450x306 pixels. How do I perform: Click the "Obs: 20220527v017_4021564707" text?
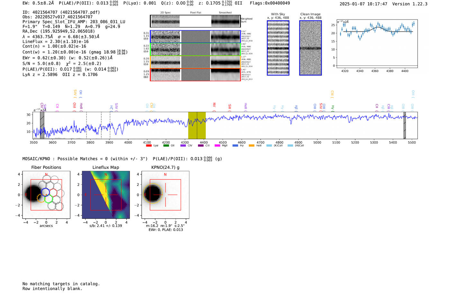point(58,17)
